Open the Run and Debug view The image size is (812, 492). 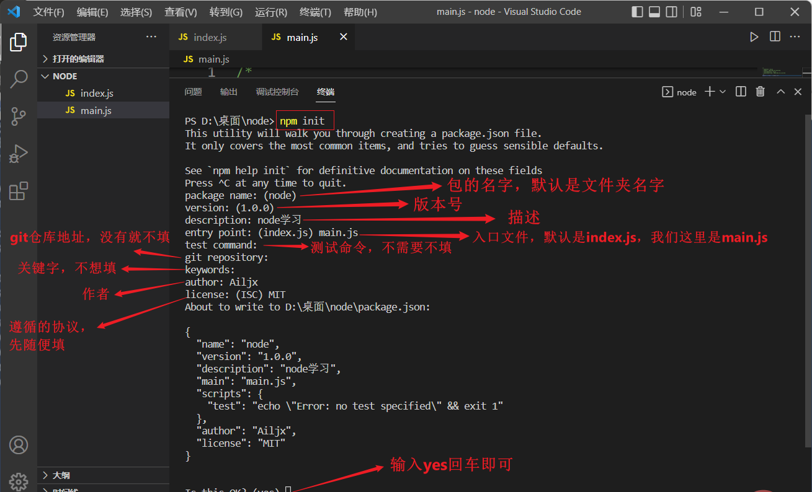point(19,153)
